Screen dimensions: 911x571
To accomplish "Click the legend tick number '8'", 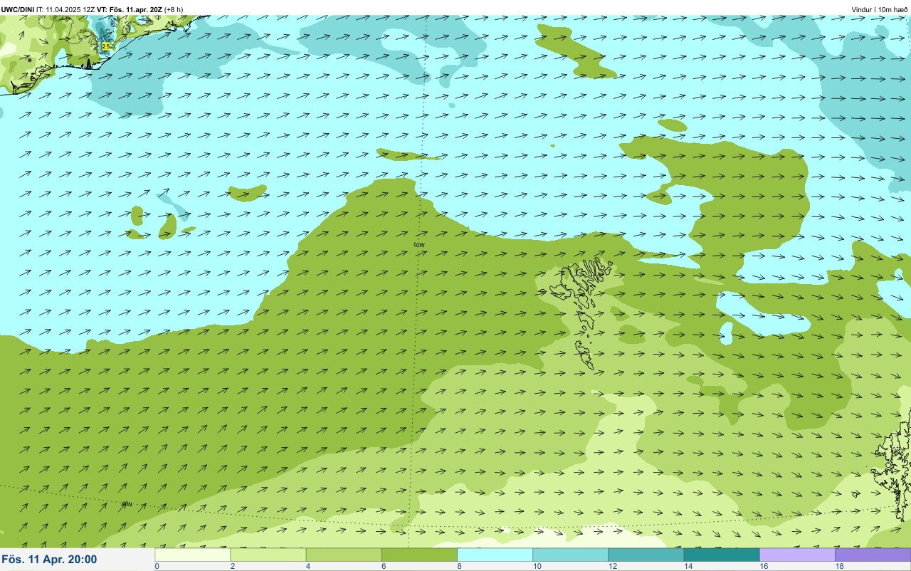I will (x=459, y=567).
